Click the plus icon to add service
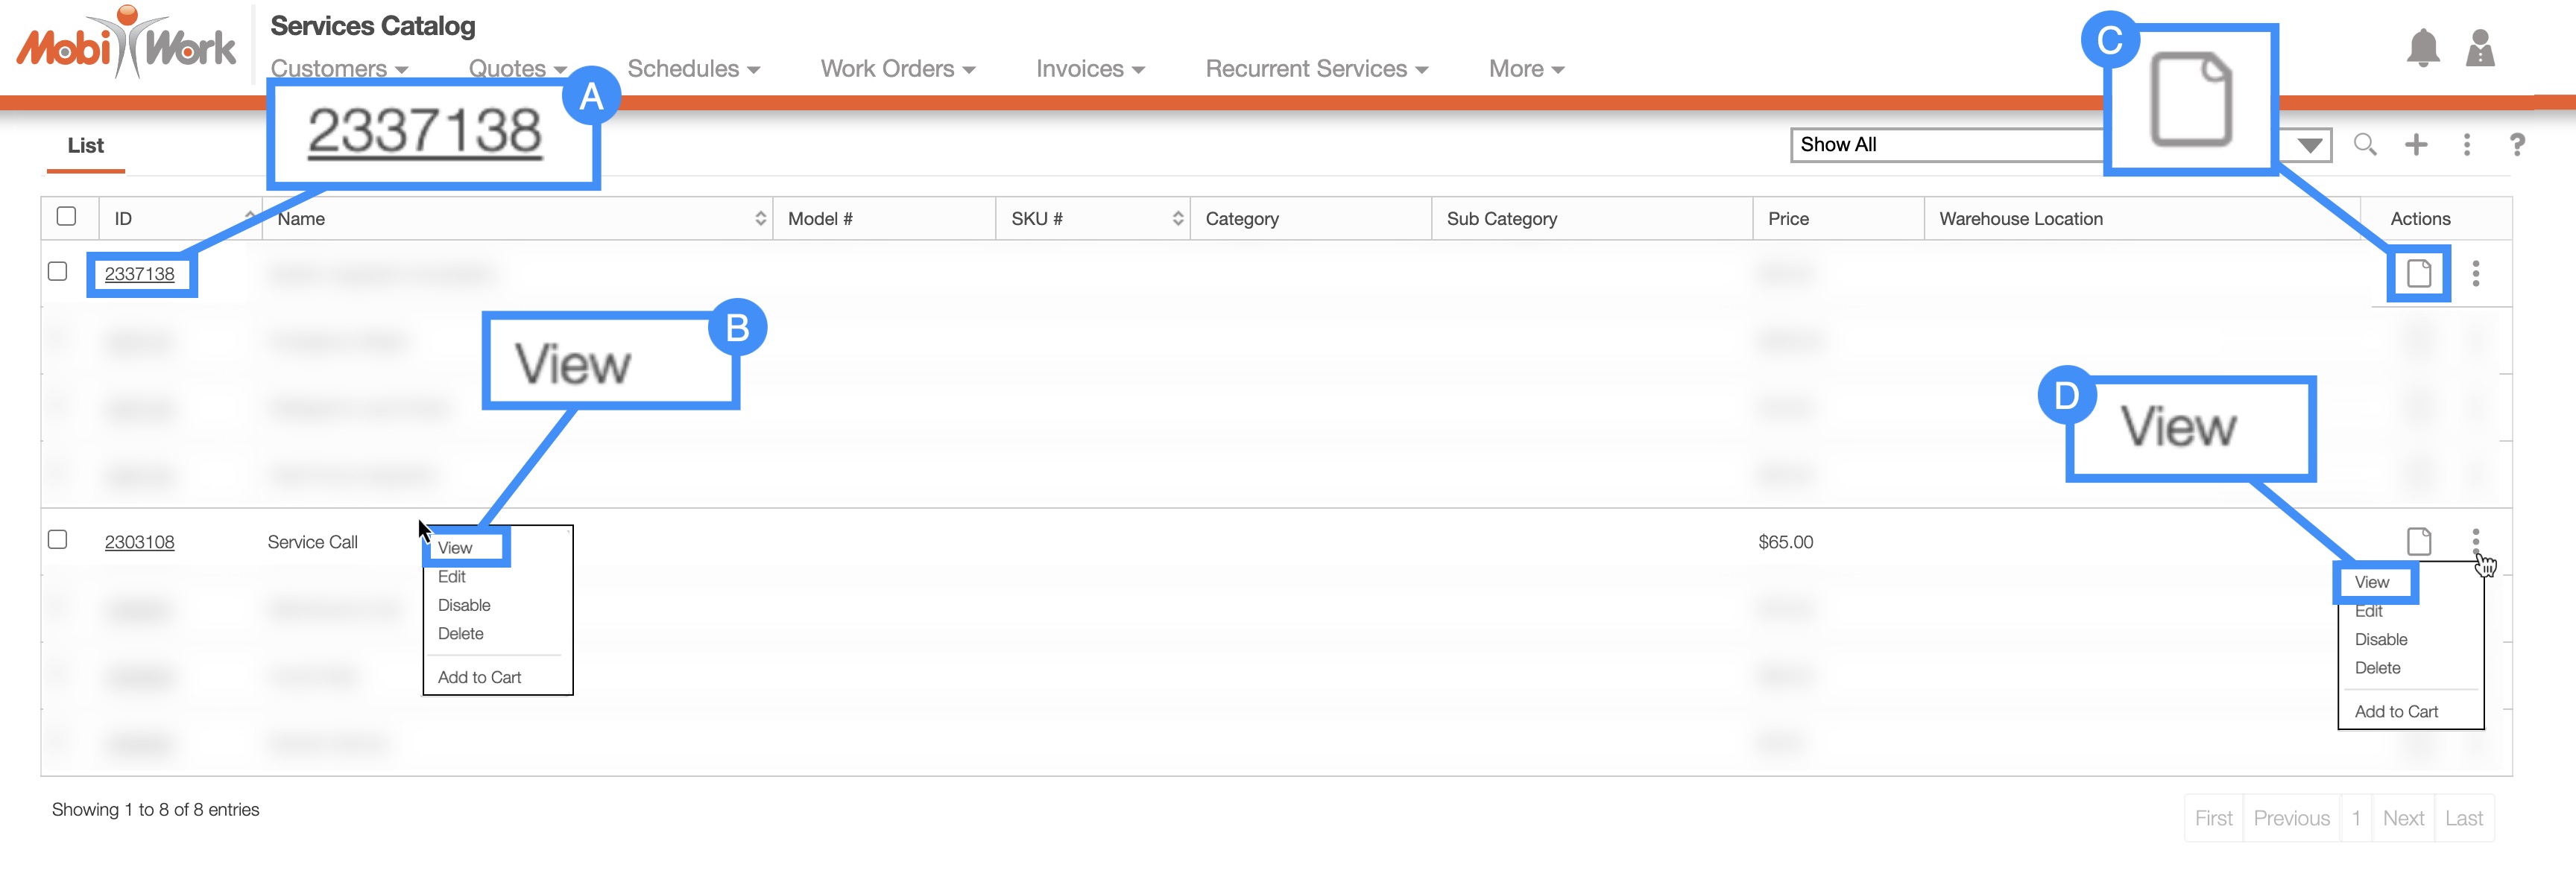 2416,145
